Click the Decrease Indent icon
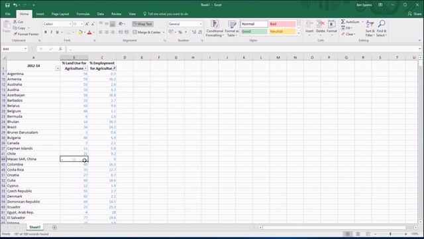This screenshot has width=424, height=239. tap(121, 32)
